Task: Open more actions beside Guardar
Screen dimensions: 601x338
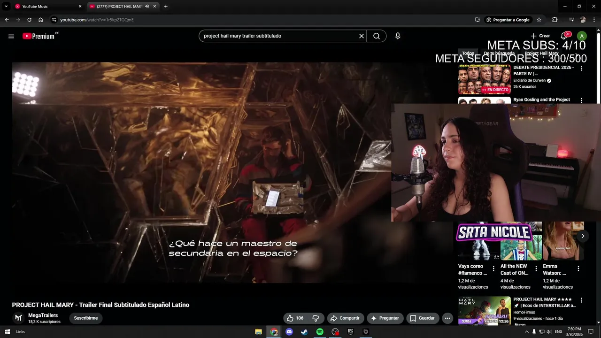Action: [x=447, y=318]
